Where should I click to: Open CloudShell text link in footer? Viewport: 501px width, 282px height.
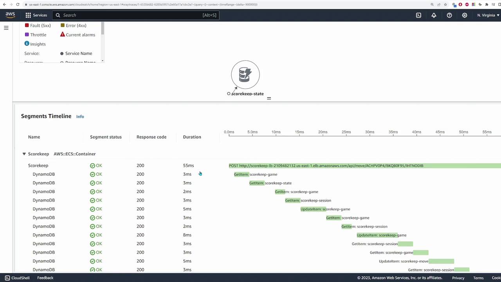20,278
